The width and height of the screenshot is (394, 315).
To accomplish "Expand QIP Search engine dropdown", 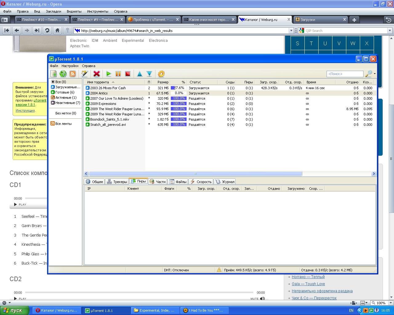I will coord(389,30).
